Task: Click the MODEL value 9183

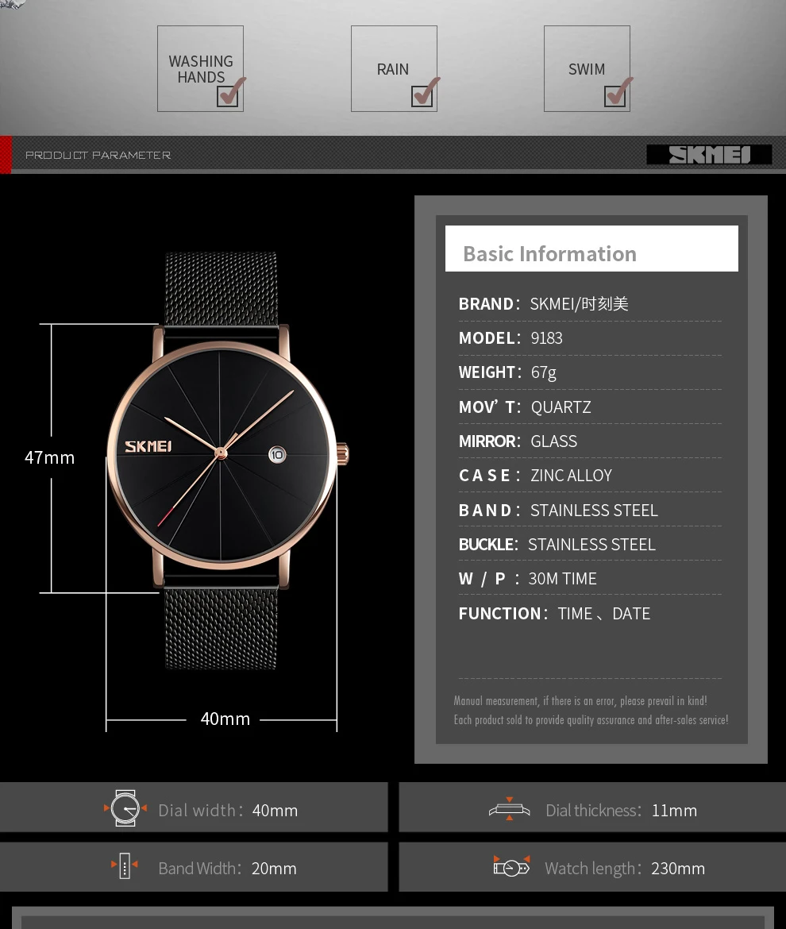Action: 547,338
